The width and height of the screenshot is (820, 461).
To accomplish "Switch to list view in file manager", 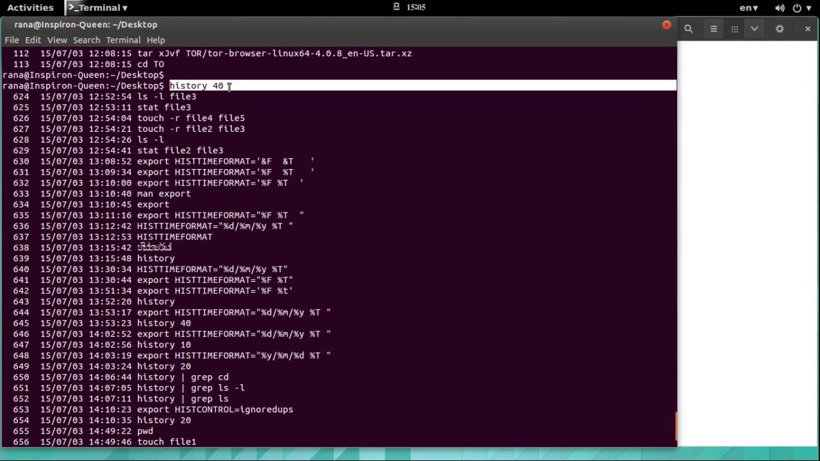I will click(714, 29).
